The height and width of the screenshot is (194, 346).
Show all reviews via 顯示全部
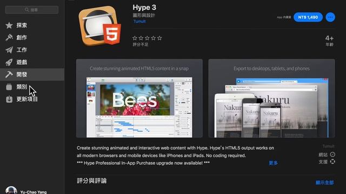[324, 183]
